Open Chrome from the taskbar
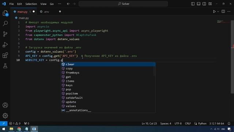This screenshot has width=234, height=132. point(19,129)
